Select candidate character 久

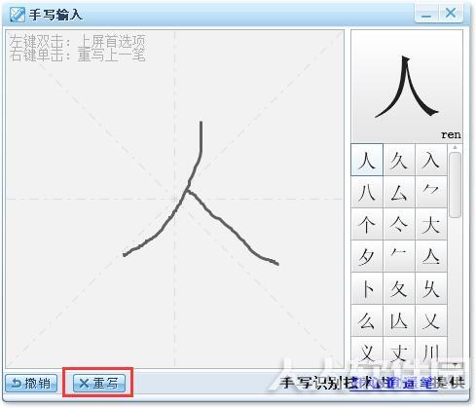pyautogui.click(x=399, y=160)
